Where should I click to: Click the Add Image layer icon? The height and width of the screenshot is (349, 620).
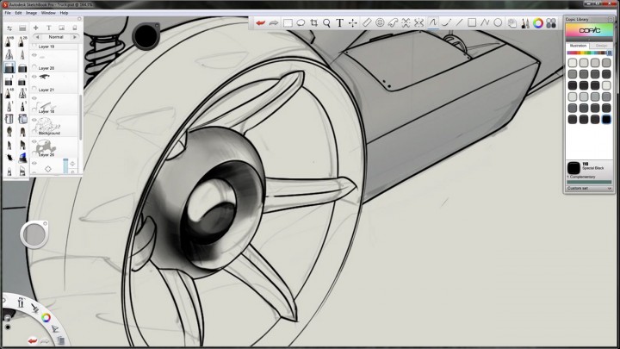pos(62,28)
